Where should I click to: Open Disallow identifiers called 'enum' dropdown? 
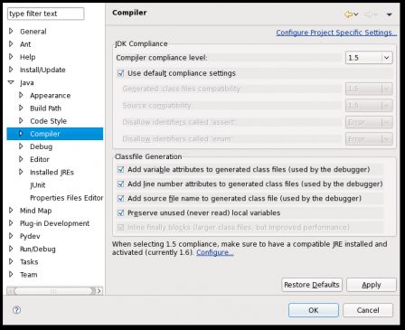pos(369,139)
